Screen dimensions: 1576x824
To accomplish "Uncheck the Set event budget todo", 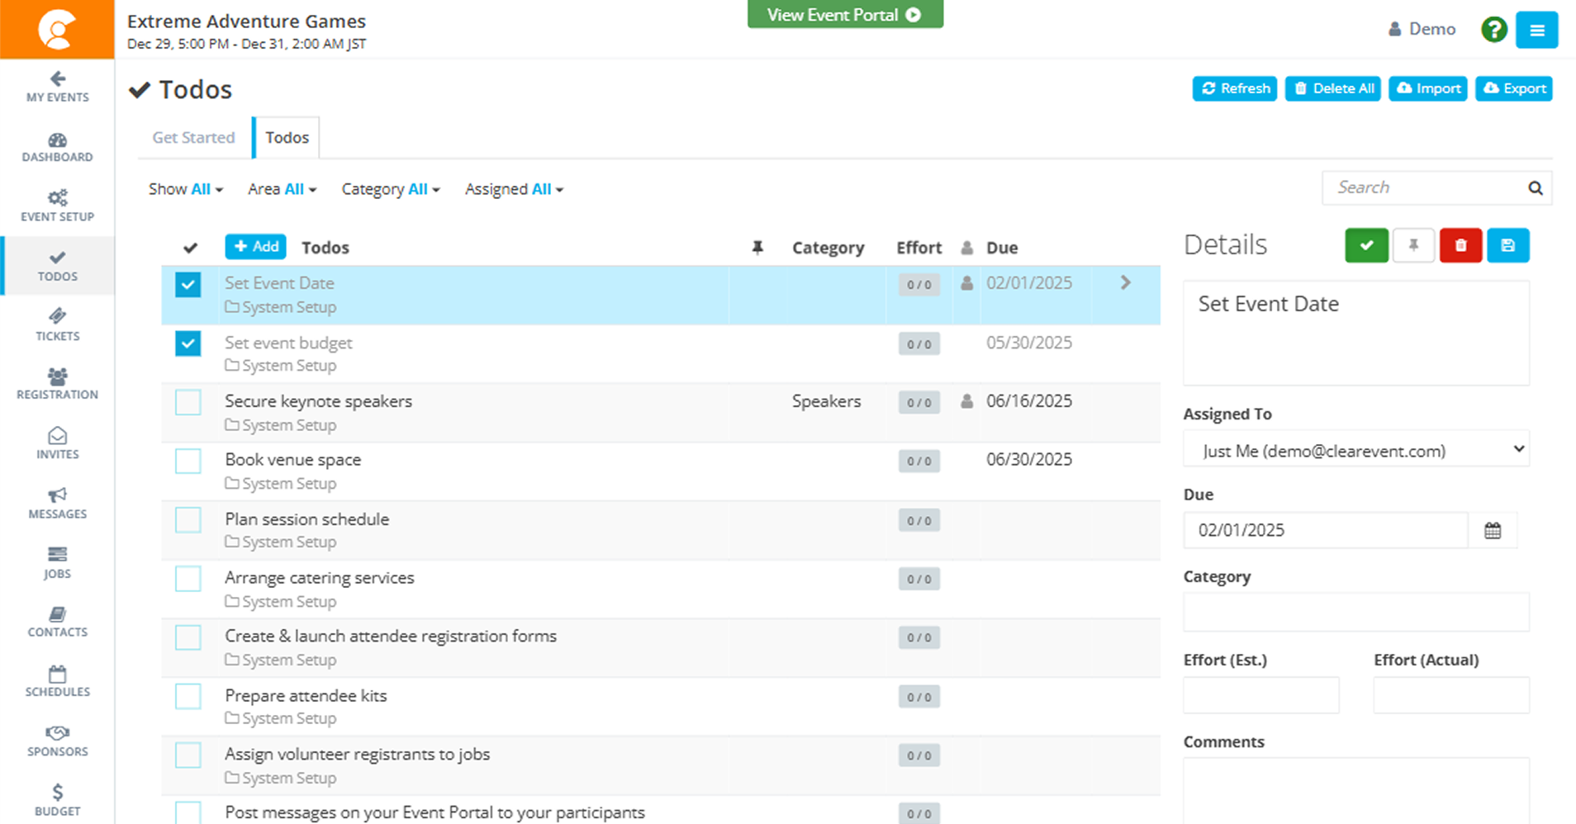I will (x=188, y=343).
